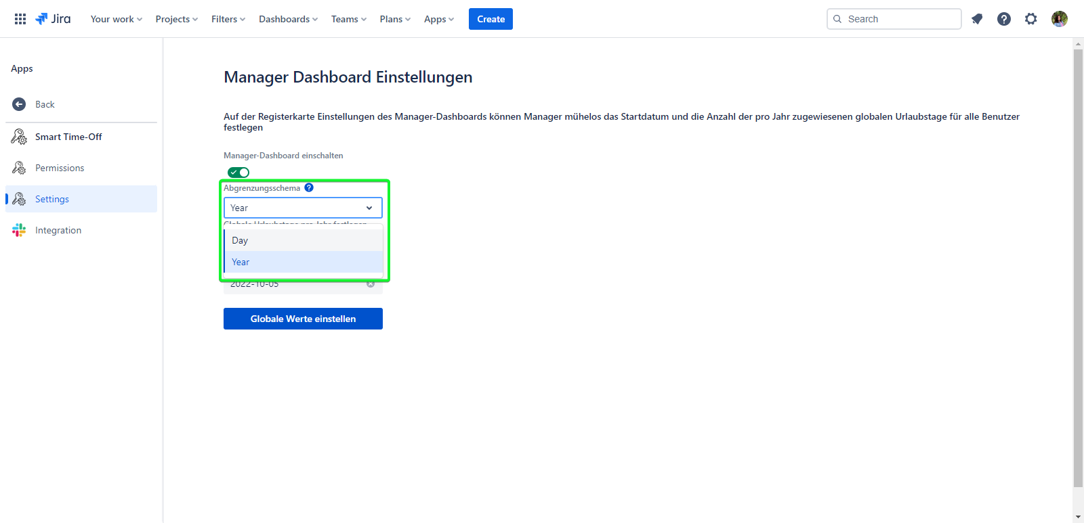Open the settings gear icon in header
Screen dimensions: 1084x523
[x=1031, y=19]
